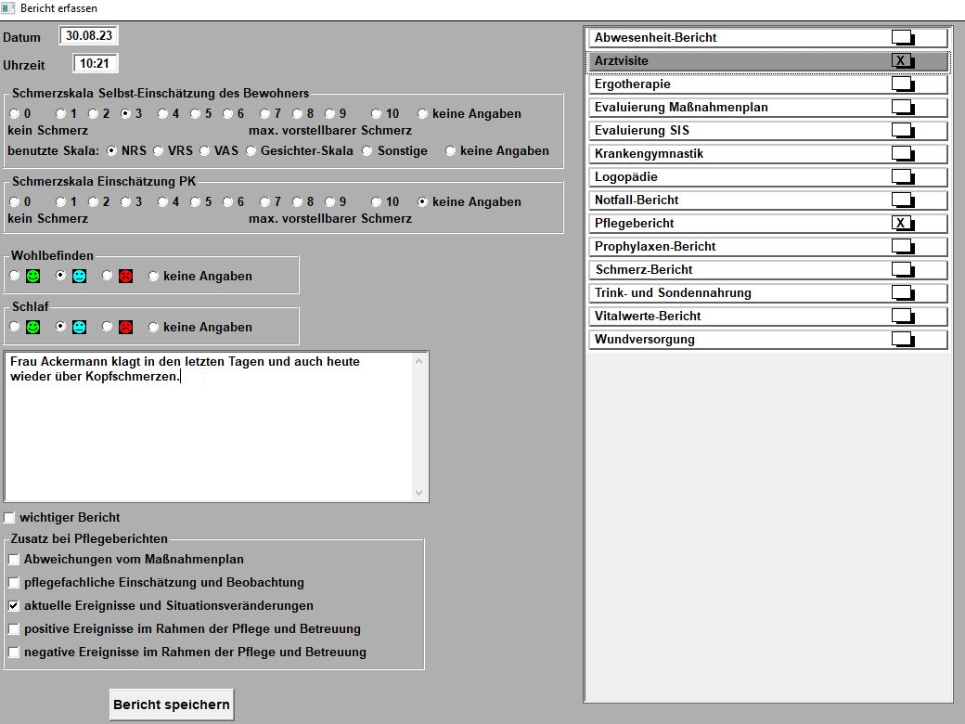
Task: Select the Logopädie list row label
Action: click(626, 177)
